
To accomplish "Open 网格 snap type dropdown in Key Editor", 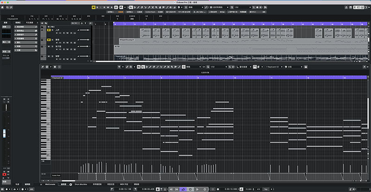I will (x=193, y=67).
